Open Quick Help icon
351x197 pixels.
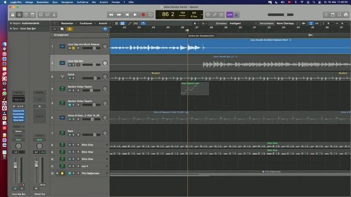(26, 15)
